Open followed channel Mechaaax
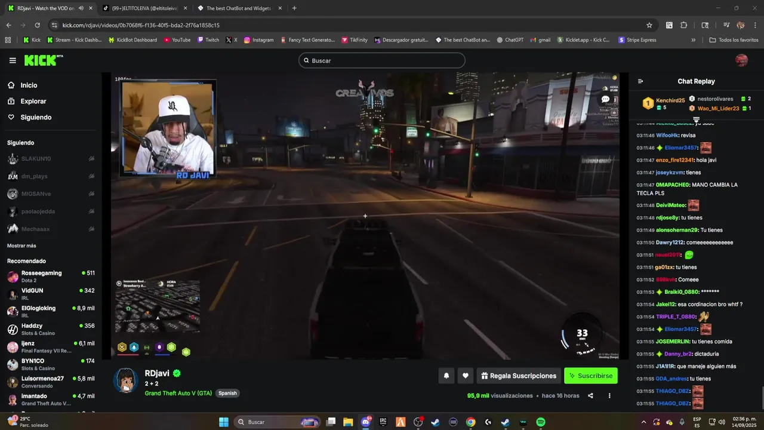 click(51, 229)
